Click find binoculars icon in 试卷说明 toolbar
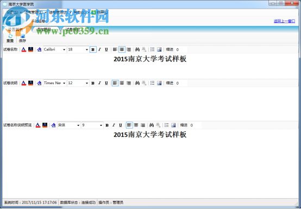Screen dimensions: 301x209 pos(137,83)
